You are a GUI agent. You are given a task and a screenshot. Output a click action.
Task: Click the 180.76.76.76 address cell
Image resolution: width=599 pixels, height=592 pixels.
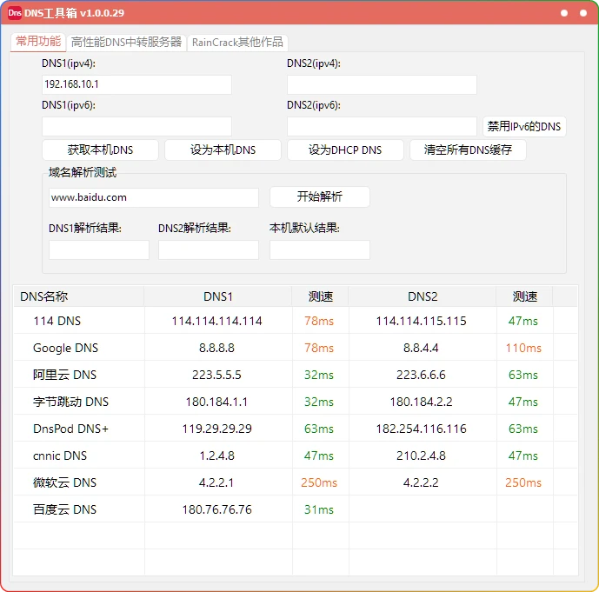pos(217,509)
